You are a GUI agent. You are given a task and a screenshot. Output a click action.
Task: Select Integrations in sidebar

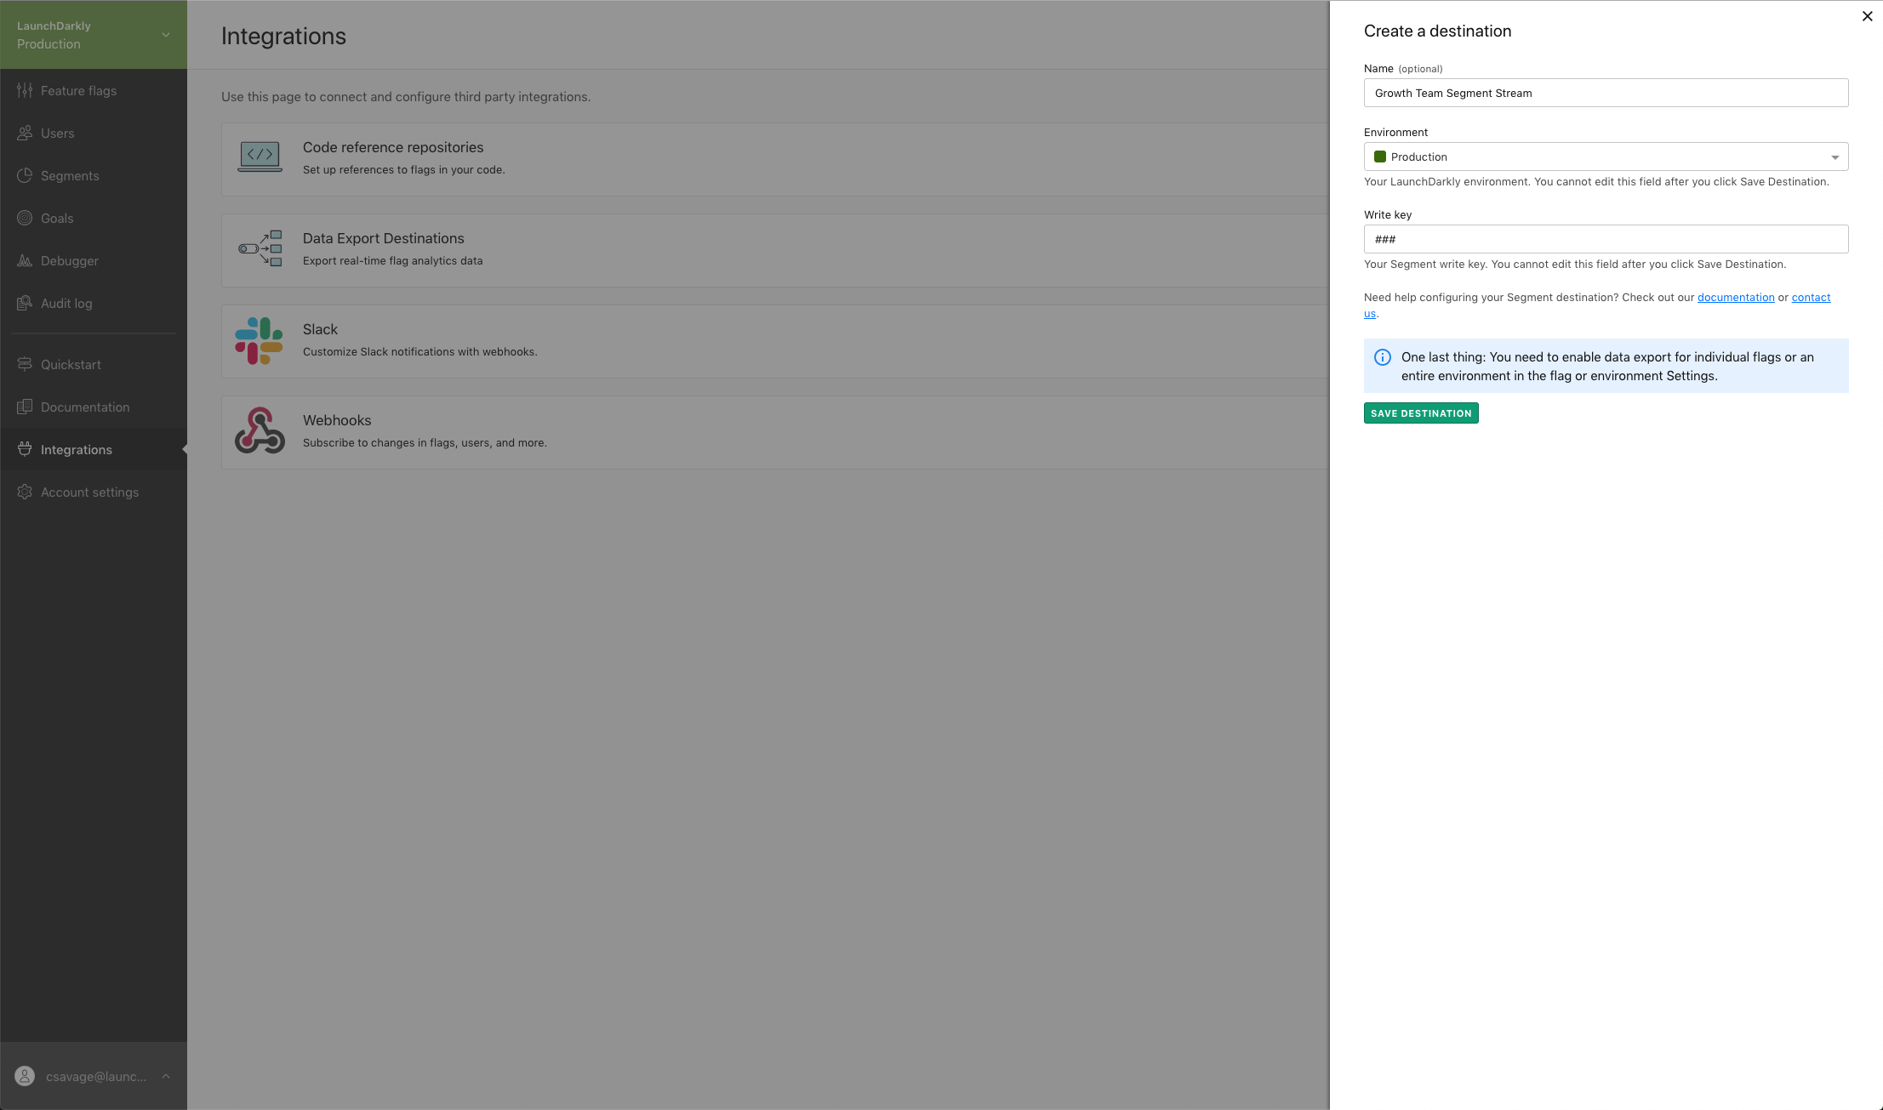point(94,449)
